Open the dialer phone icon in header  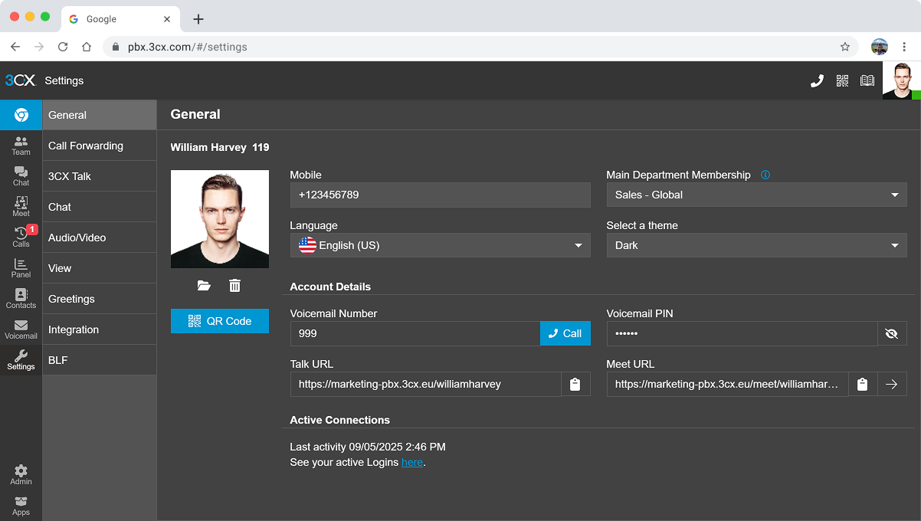[x=817, y=80]
